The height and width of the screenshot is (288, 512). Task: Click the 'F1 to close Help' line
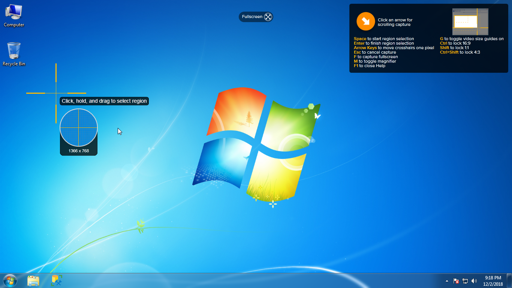[x=370, y=66]
